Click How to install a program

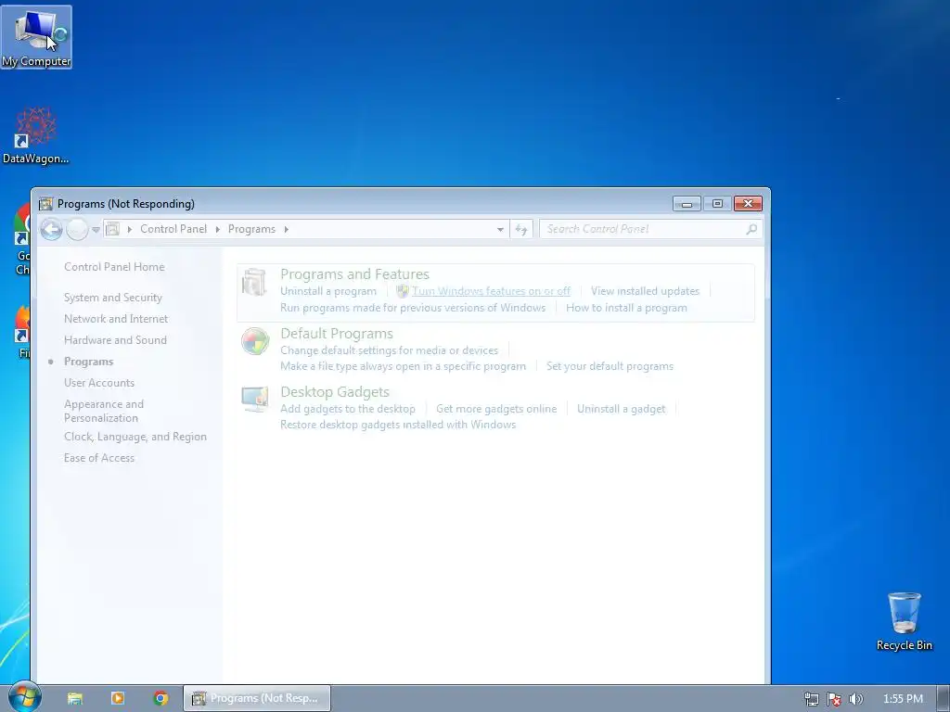pyautogui.click(x=626, y=308)
